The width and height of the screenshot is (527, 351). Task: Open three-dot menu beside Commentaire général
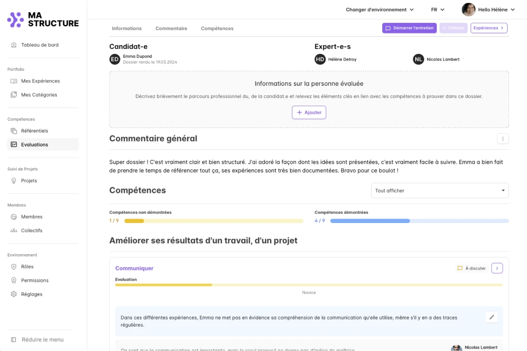tap(503, 139)
